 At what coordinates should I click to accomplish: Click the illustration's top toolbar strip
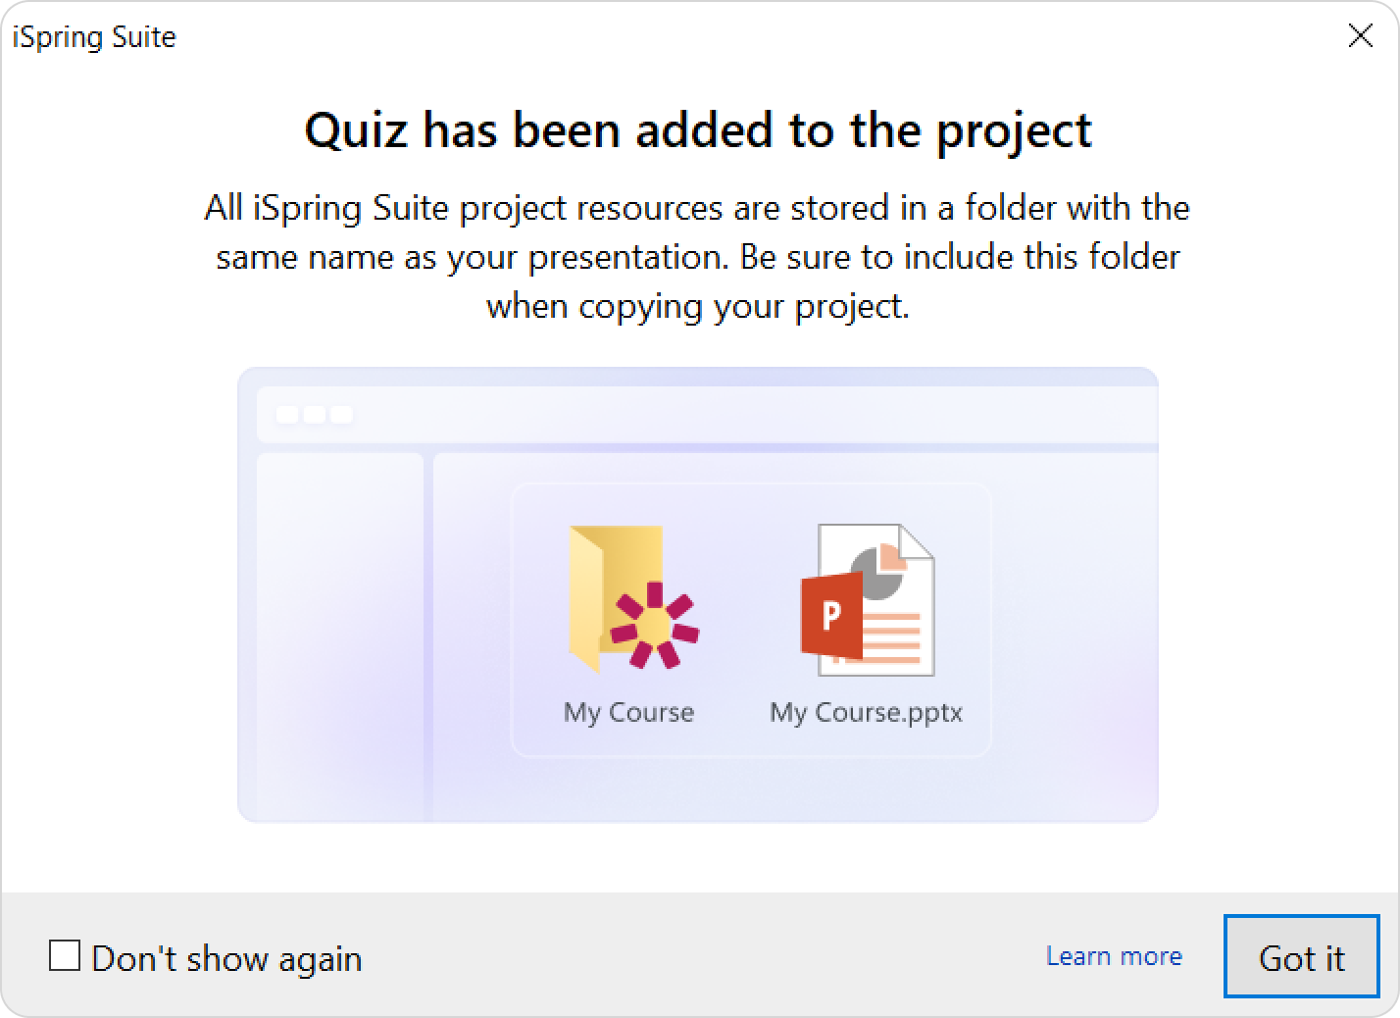pyautogui.click(x=707, y=415)
